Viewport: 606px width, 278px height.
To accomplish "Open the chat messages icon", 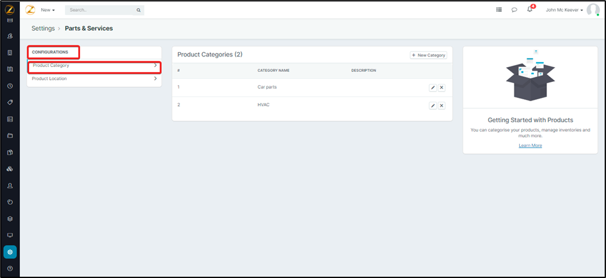I will (514, 10).
